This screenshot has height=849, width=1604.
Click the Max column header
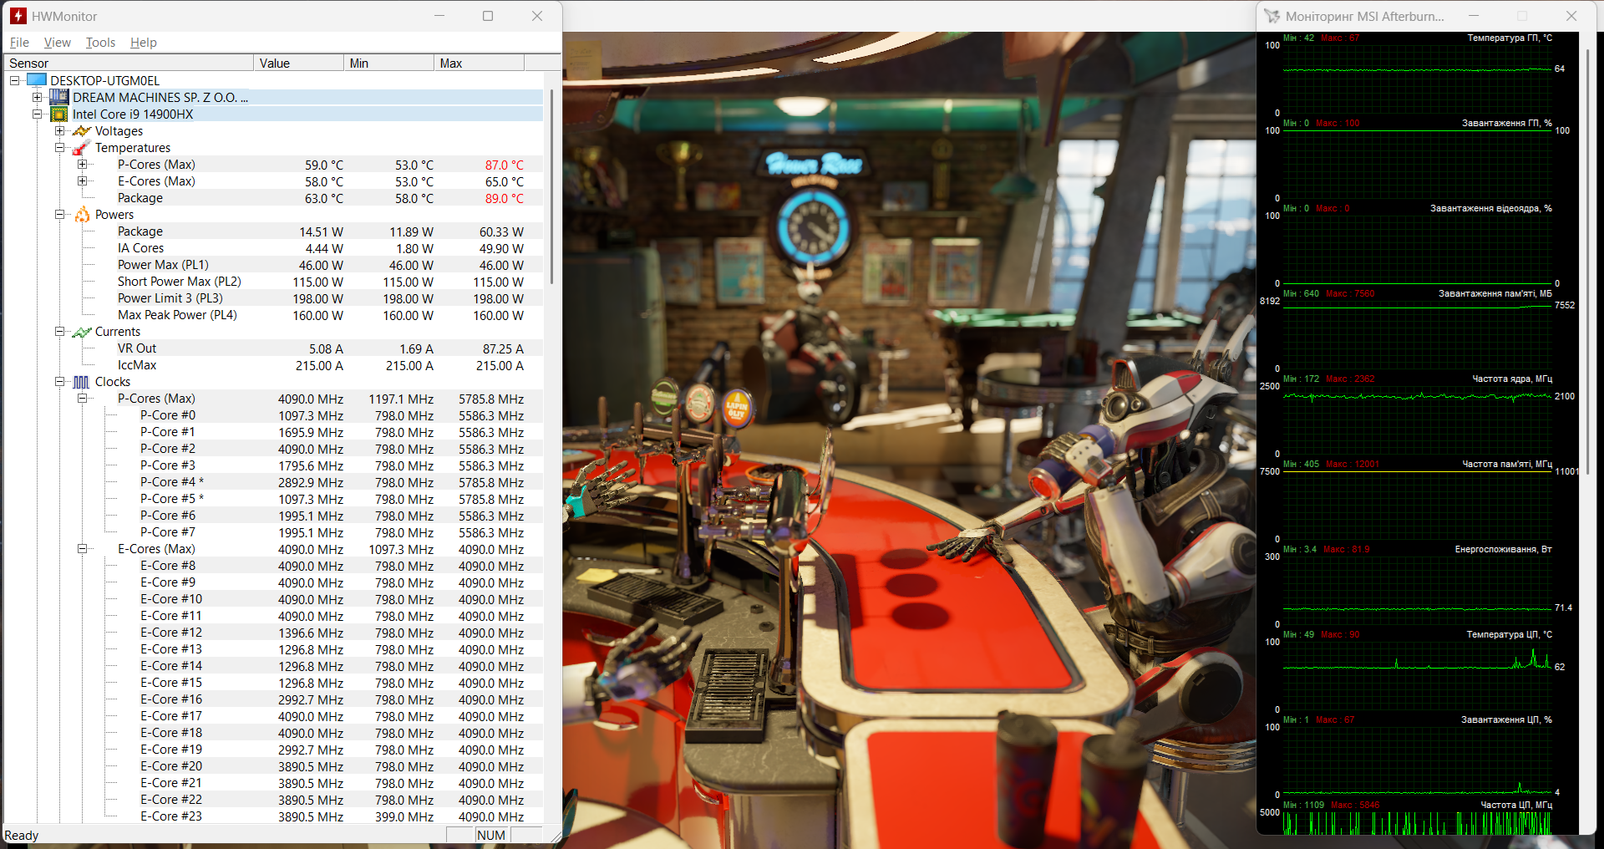(479, 63)
